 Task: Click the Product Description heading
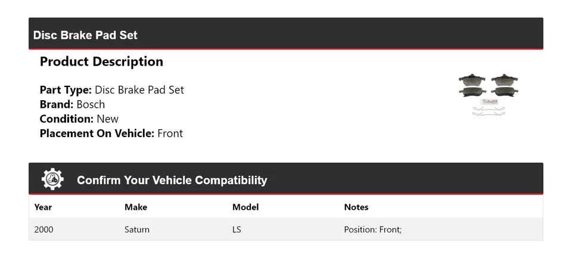(x=101, y=61)
